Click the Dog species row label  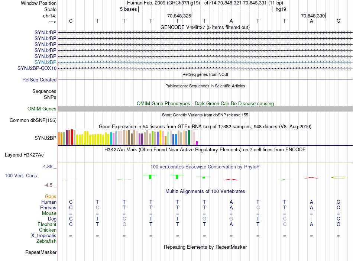pos(52,219)
